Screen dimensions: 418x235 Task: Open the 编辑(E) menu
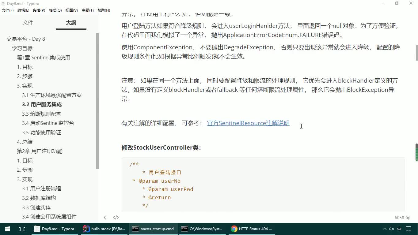[x=23, y=10]
